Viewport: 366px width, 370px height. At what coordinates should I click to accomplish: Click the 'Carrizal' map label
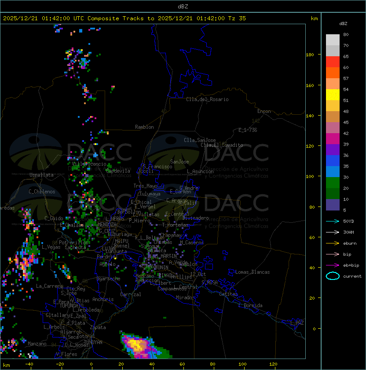130,294
